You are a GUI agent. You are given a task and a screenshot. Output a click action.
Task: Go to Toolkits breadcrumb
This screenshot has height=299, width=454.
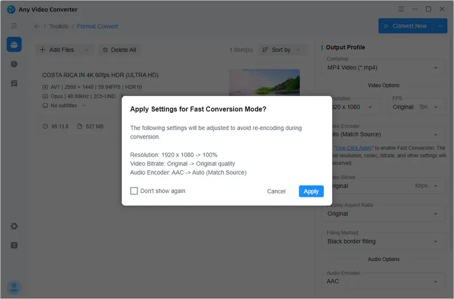click(x=59, y=27)
